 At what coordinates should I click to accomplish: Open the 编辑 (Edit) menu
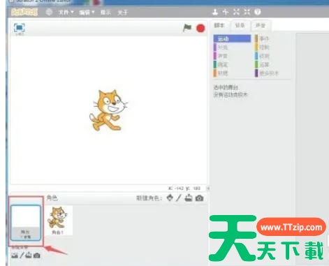coord(87,13)
